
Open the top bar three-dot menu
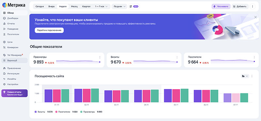[x=252, y=7]
